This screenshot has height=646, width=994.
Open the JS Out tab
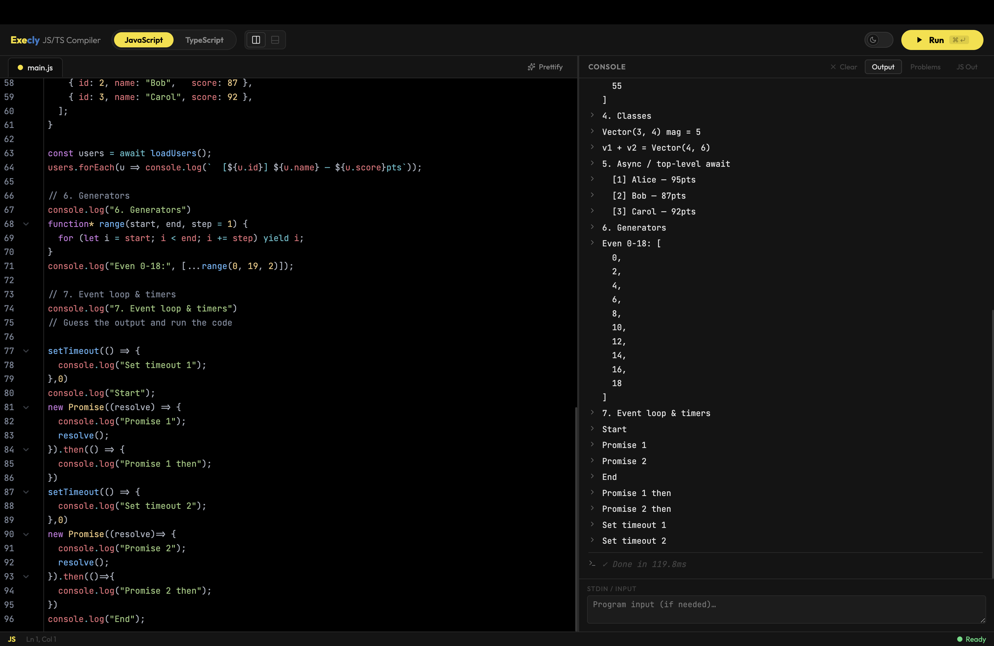(966, 67)
